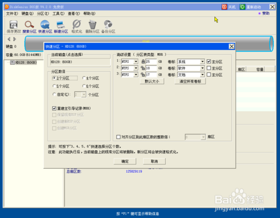Viewport: 280px width, 218px height.
Task: Toggle the size lock icon for partition 1
Action: tap(143, 62)
